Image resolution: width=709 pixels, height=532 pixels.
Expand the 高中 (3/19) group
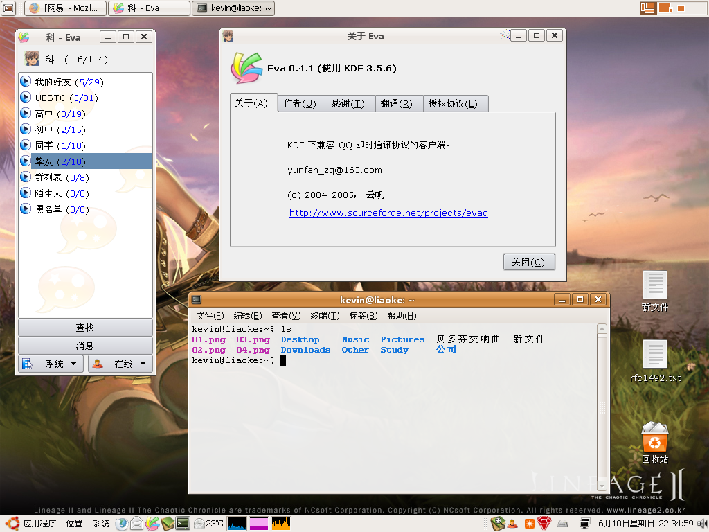point(26,113)
